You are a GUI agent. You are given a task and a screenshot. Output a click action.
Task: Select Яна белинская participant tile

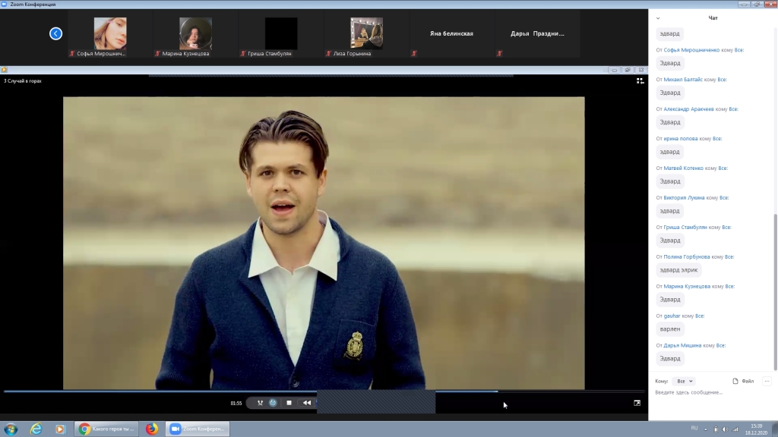[451, 33]
